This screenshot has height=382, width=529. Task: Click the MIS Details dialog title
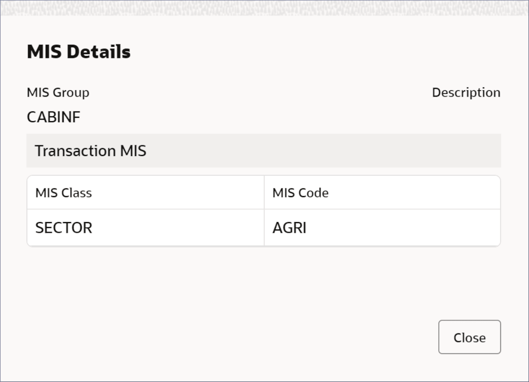(x=78, y=52)
